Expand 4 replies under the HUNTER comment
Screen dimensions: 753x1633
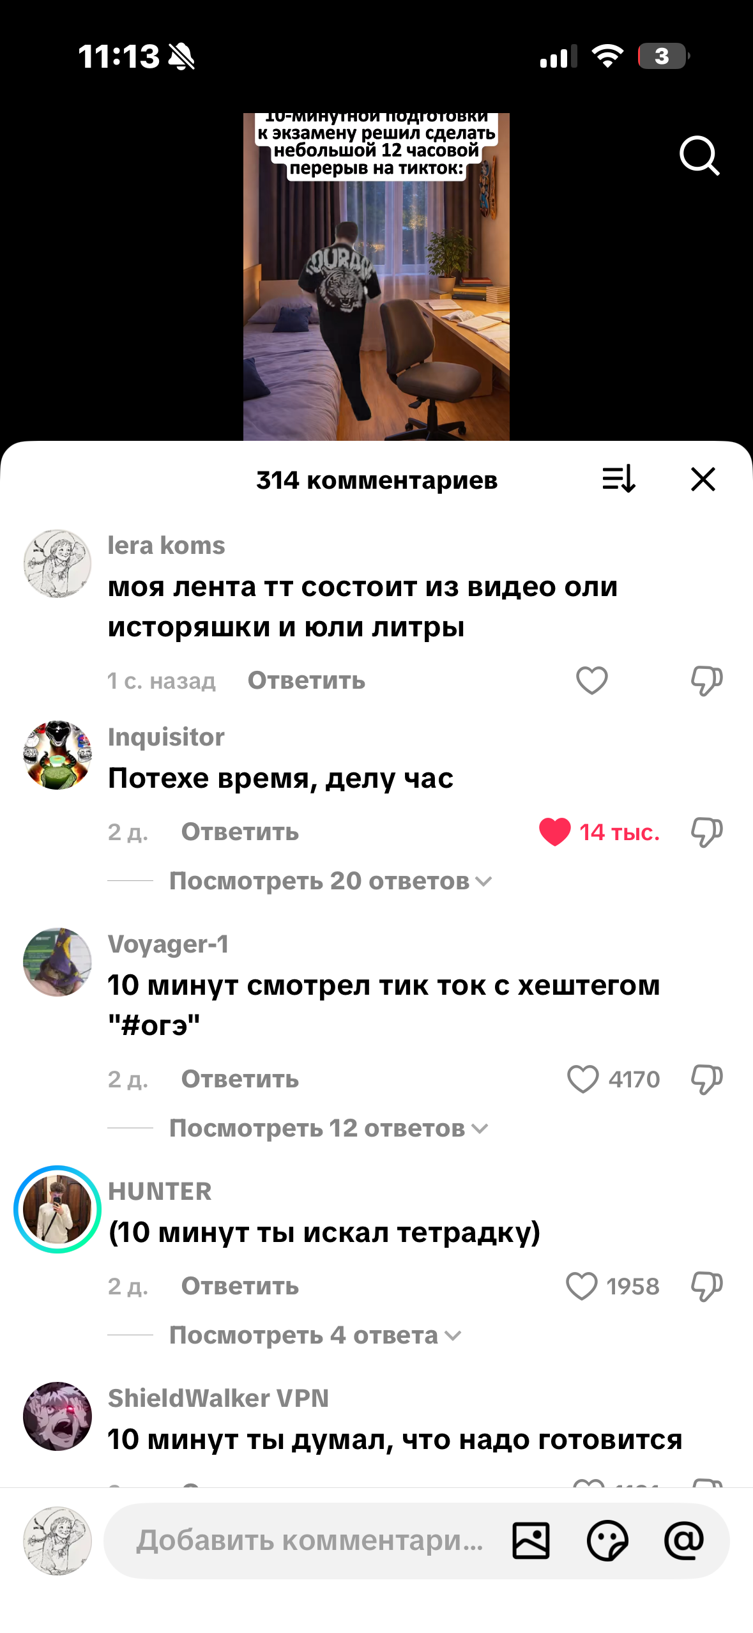(x=315, y=1335)
